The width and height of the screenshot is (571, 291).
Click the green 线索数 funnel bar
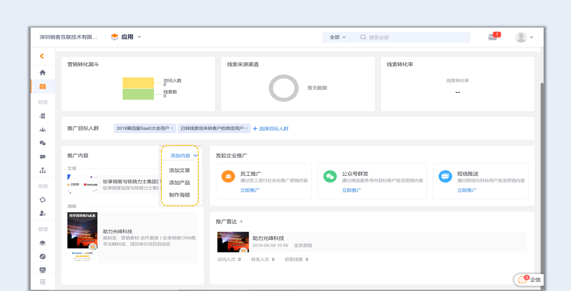[x=138, y=94]
